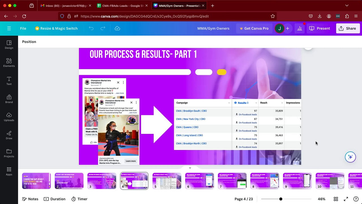Open a new browser tab

pyautogui.click(x=212, y=6)
